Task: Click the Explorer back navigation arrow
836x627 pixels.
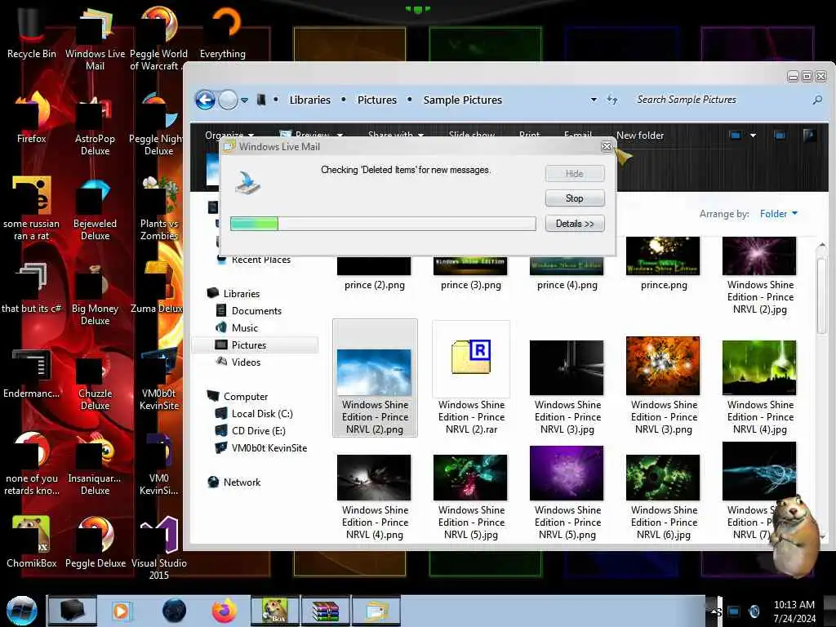Action: click(205, 100)
